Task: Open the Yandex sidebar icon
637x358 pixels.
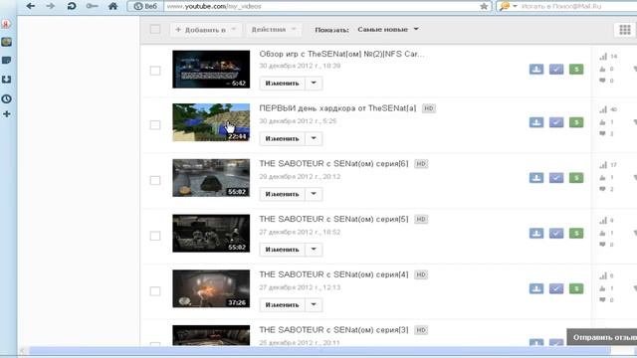Action: click(6, 24)
